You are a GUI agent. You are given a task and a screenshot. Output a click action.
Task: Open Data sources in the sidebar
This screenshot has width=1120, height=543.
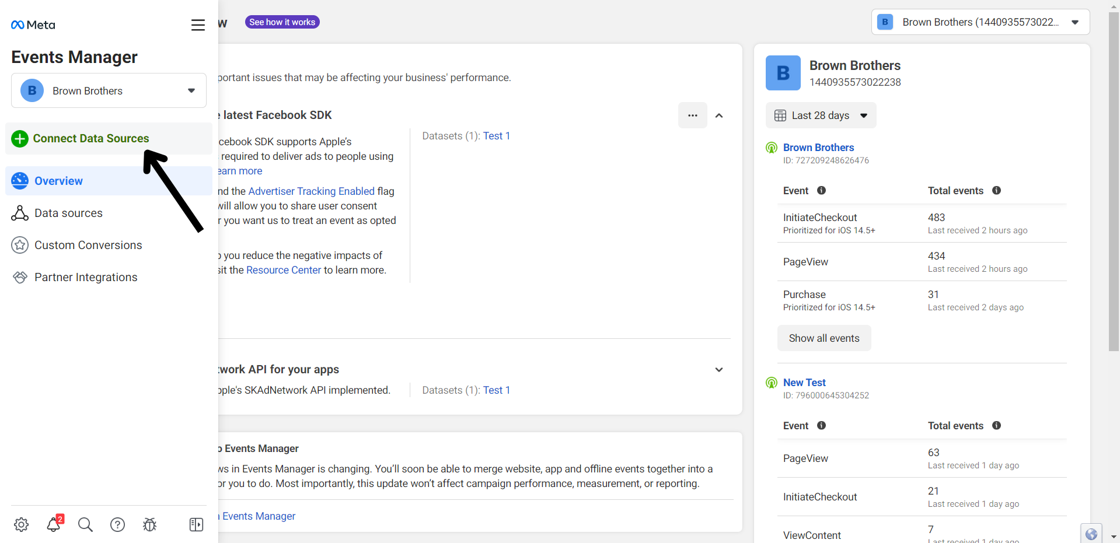point(109,213)
